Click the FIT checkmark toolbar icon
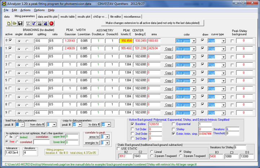This screenshot has height=168, width=260. tap(34, 23)
